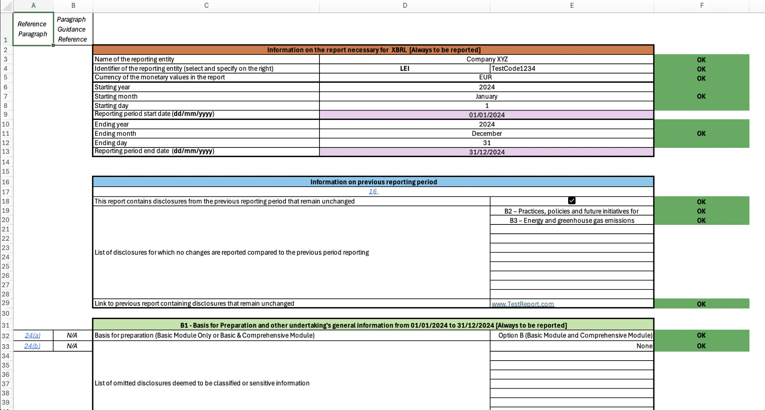The image size is (765, 410).
Task: Click the reporting period start date cell
Action: 486,115
